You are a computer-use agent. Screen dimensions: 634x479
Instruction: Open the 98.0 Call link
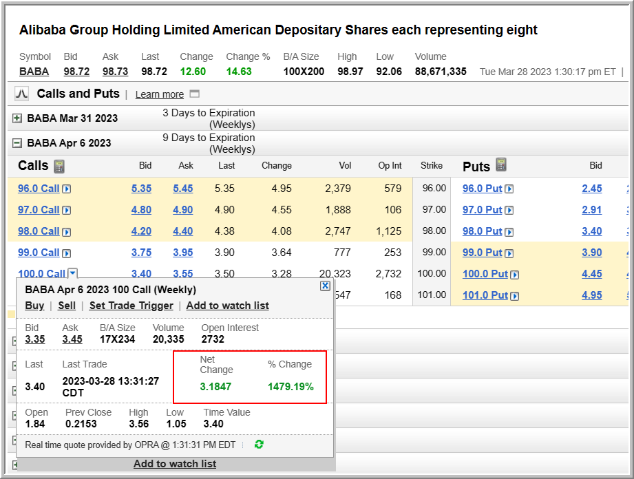(x=39, y=231)
